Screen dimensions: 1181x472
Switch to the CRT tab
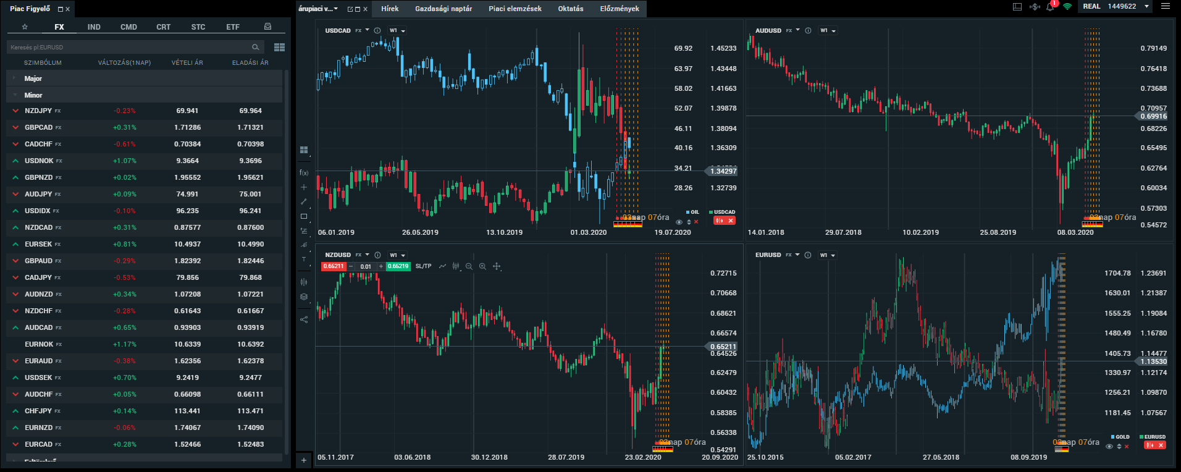(163, 27)
